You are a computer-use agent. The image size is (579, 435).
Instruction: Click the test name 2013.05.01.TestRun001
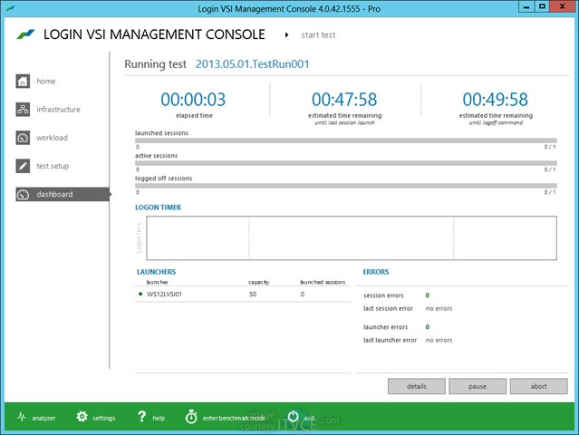[x=252, y=64]
